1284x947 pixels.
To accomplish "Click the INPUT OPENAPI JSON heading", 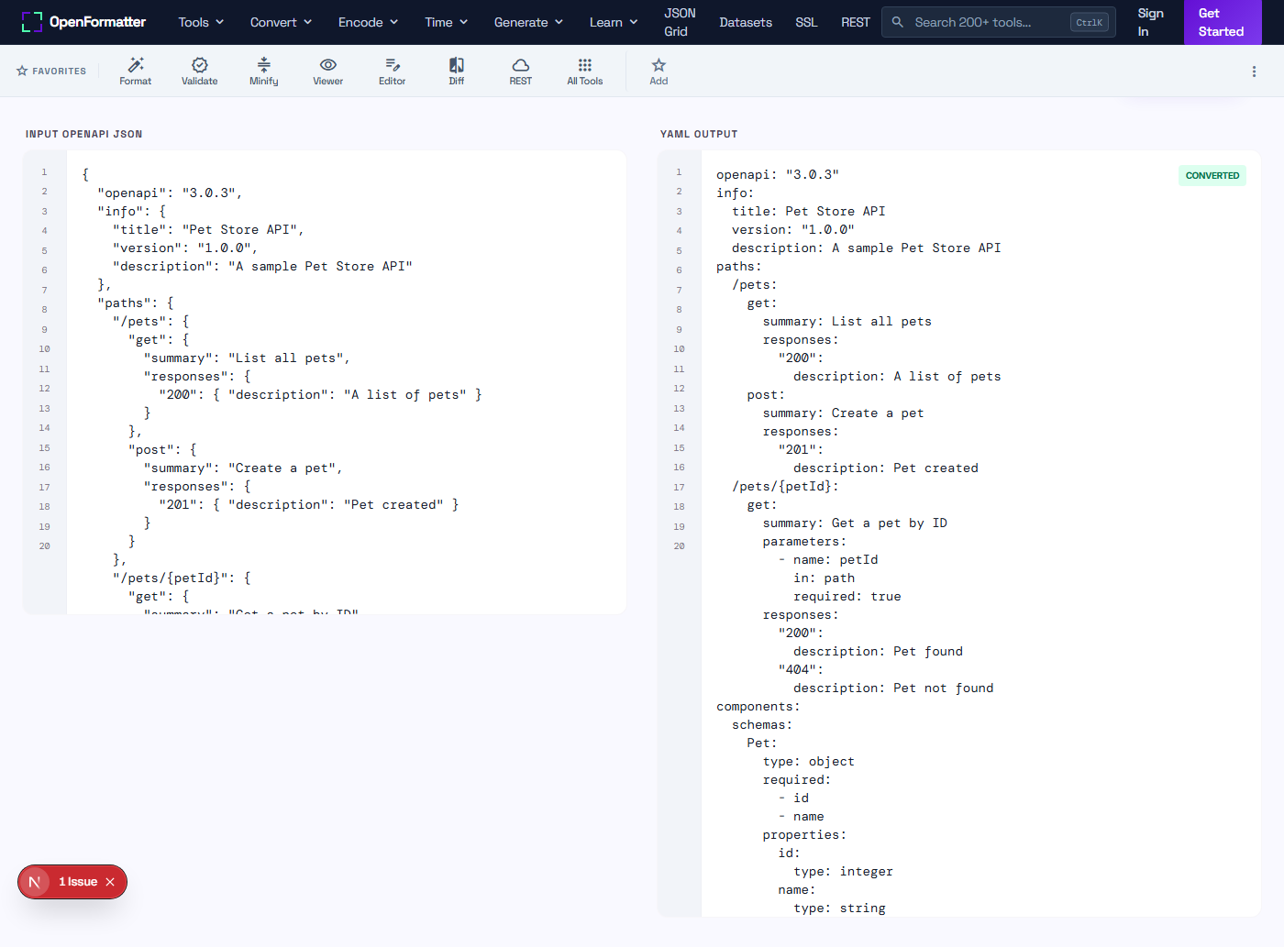I will point(83,134).
